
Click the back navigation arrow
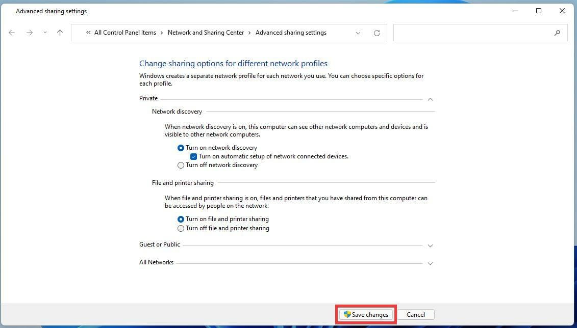(x=12, y=33)
